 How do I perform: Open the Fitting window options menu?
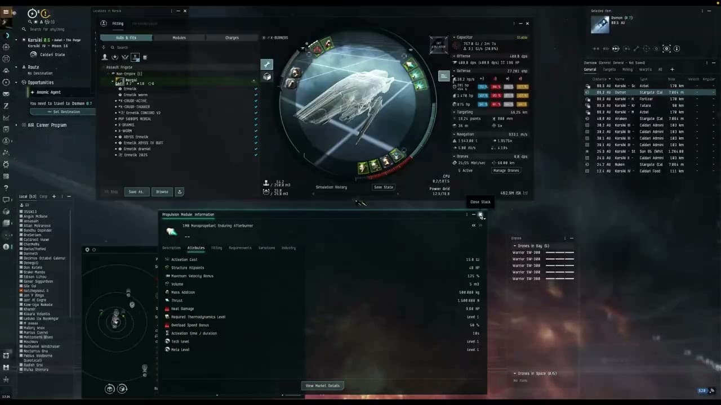pyautogui.click(x=514, y=24)
